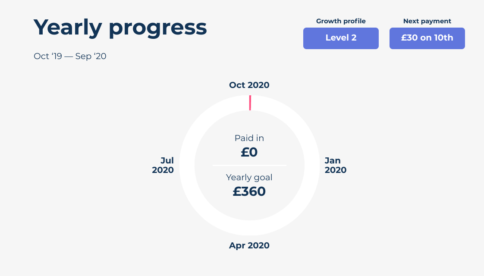Open the £30 on 10th next payment button
Image resolution: width=484 pixels, height=276 pixels.
click(427, 38)
